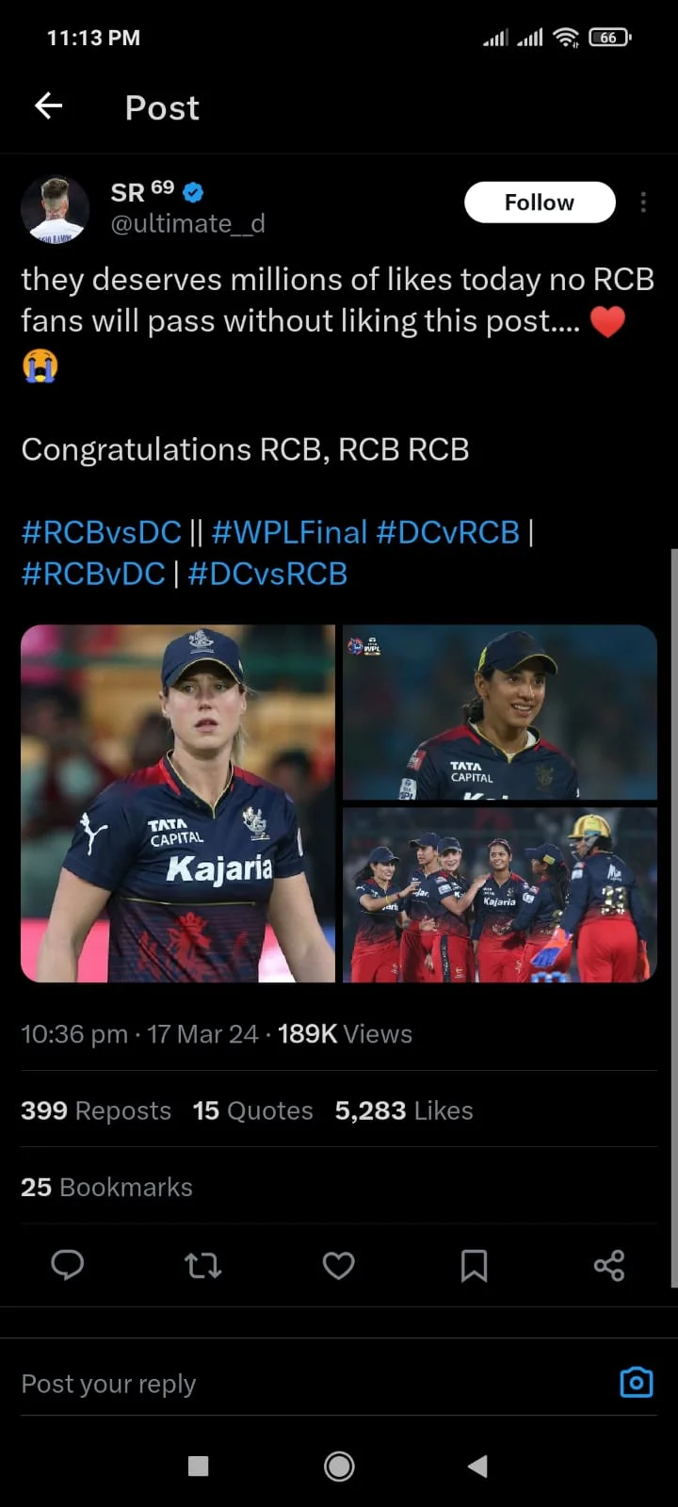Image resolution: width=678 pixels, height=1507 pixels.
Task: Follow the account SR
Action: coord(540,202)
